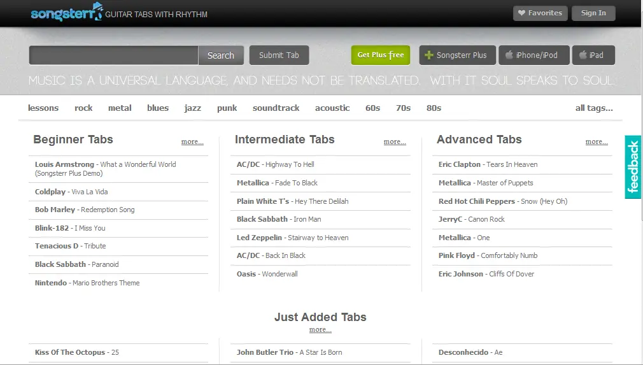Open Eric Clapton Tears In Heaven tab

(x=488, y=164)
